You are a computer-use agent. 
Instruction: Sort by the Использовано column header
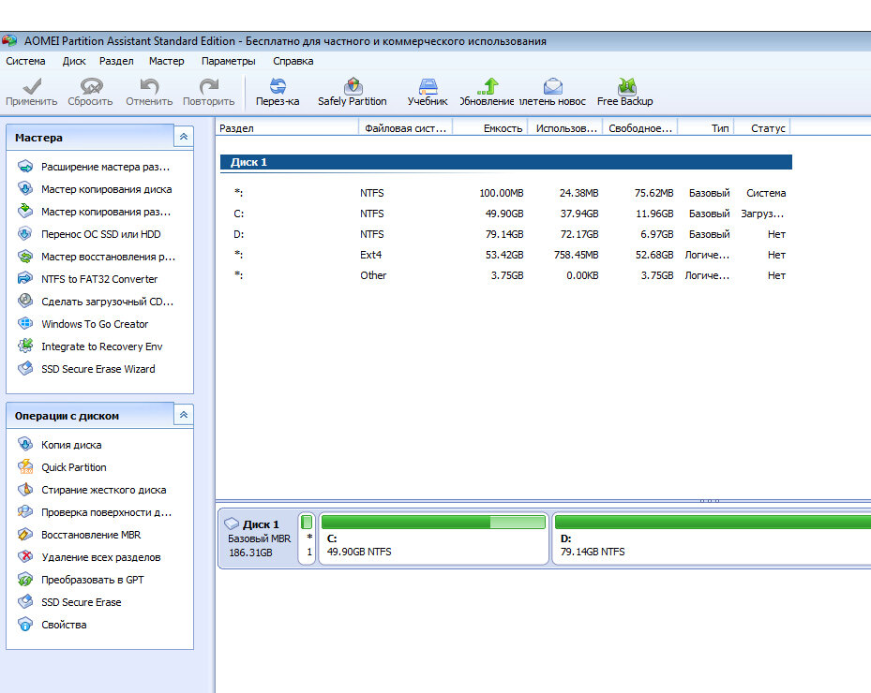pyautogui.click(x=565, y=128)
